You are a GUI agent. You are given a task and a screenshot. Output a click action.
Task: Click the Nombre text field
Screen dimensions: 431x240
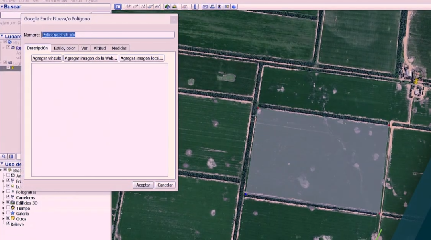point(108,35)
